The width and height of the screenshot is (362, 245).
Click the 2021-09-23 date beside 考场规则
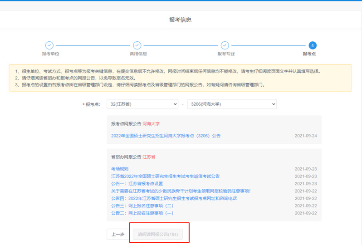[x=306, y=169]
